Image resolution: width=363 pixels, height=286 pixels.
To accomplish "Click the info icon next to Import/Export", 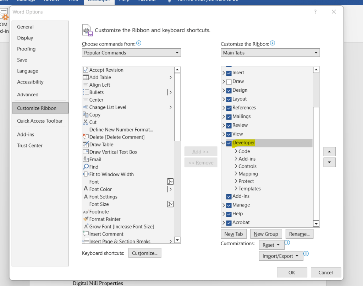I will 306,253.
